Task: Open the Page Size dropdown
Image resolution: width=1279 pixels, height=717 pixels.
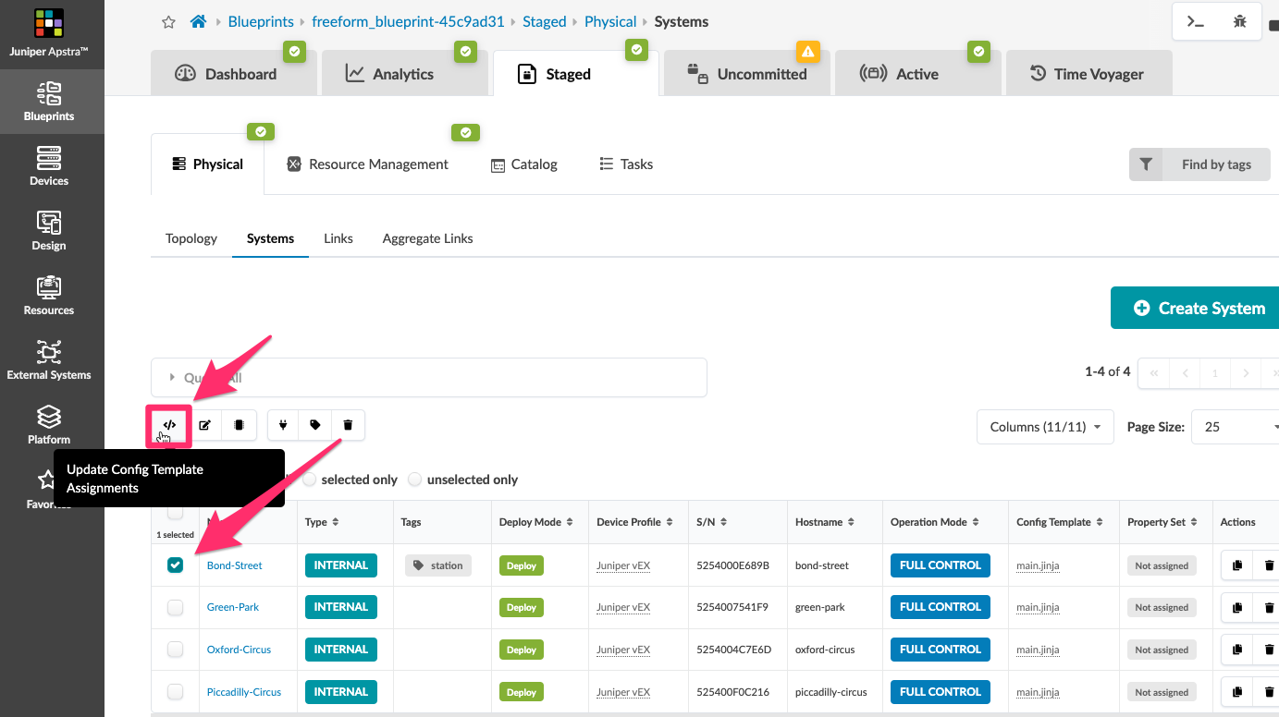Action: point(1235,427)
